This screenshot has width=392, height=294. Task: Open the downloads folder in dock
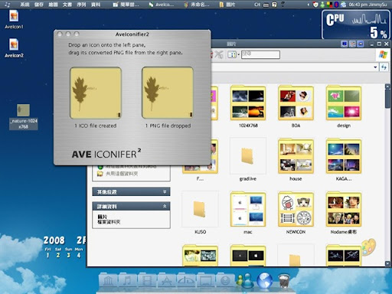(225, 281)
